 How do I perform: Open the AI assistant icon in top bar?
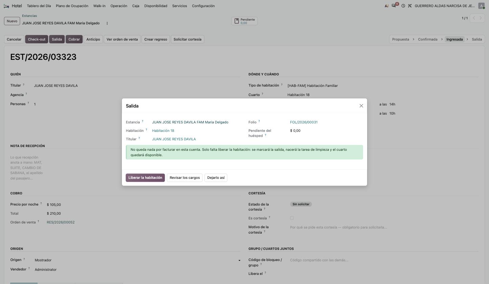(386, 6)
